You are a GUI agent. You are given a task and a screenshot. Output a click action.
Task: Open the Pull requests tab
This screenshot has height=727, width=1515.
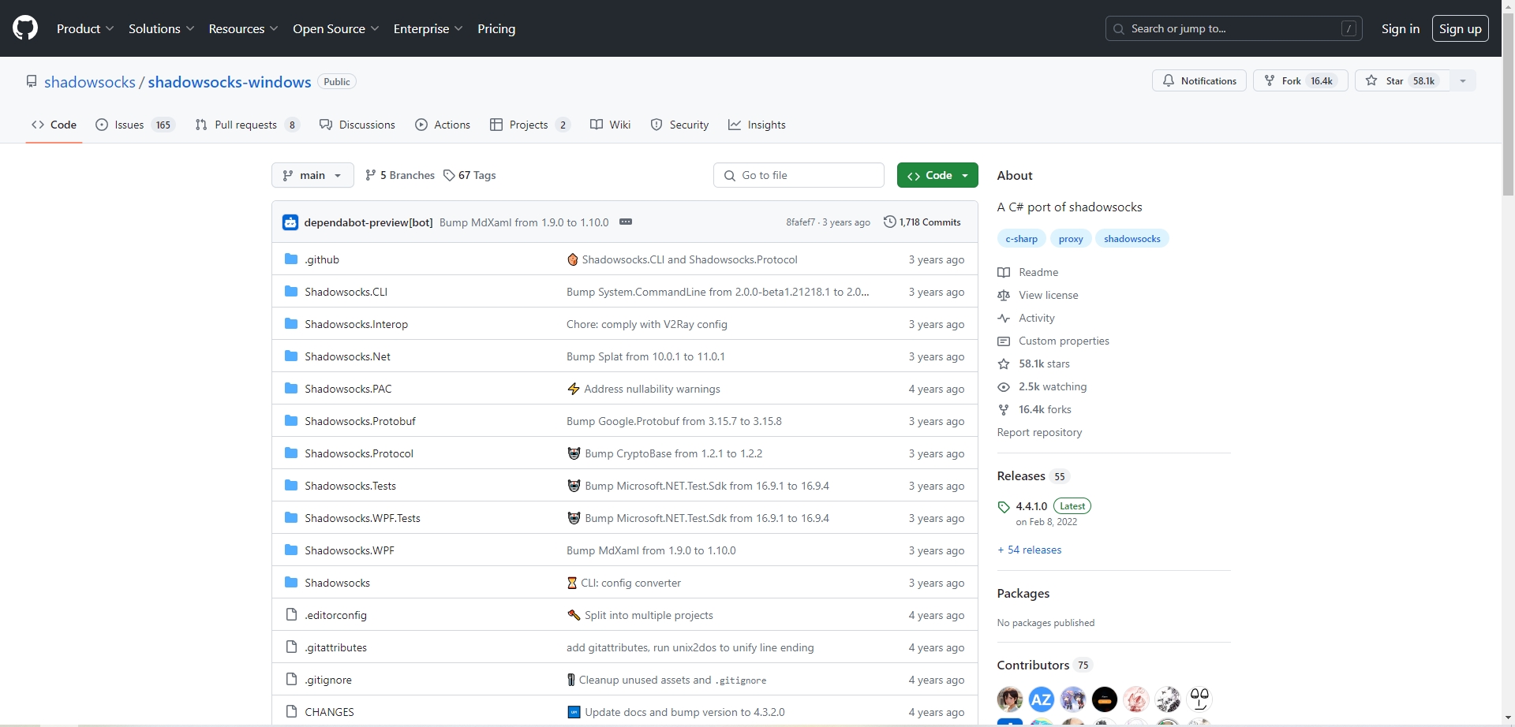[x=247, y=125]
